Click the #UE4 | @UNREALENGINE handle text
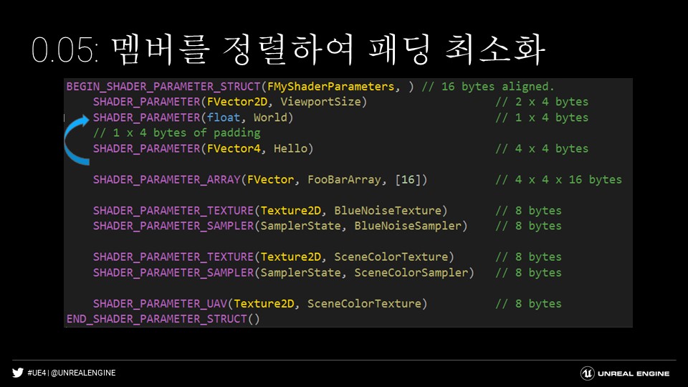This screenshot has height=387, width=688. [72, 373]
